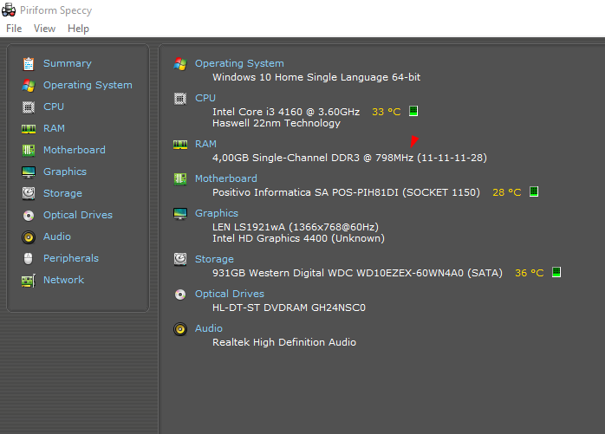The height and width of the screenshot is (434, 605).
Task: Open the View menu
Action: (x=44, y=29)
